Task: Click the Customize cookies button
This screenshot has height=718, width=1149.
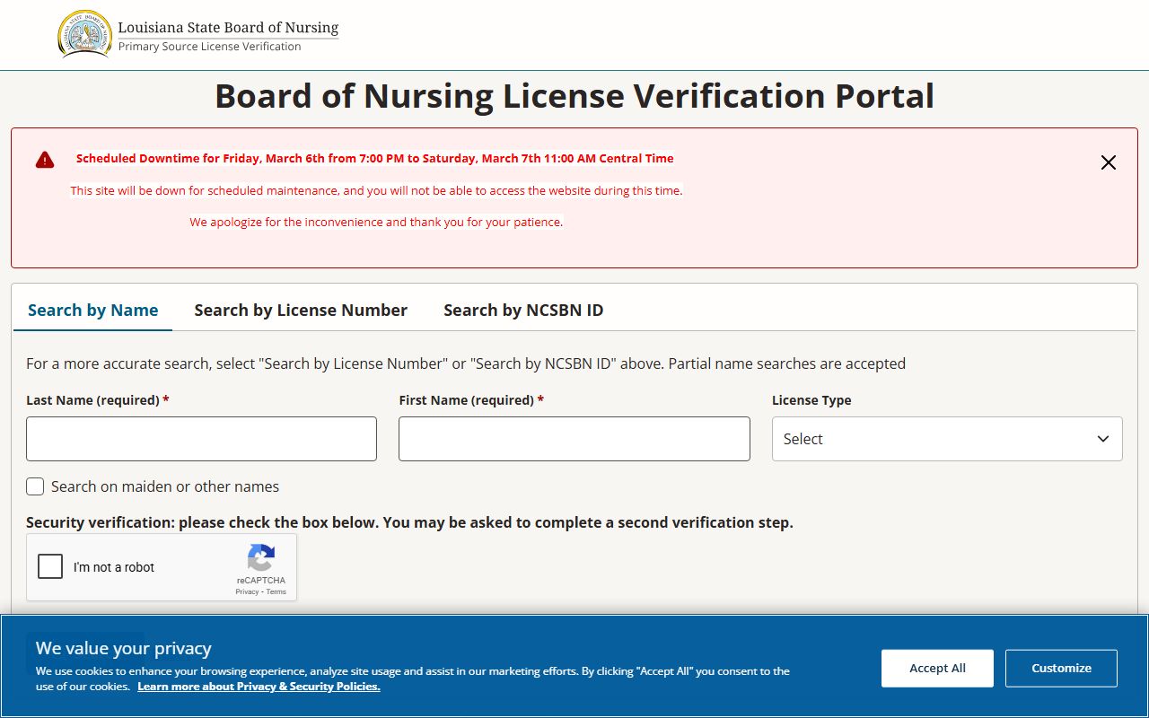Action: click(1061, 668)
